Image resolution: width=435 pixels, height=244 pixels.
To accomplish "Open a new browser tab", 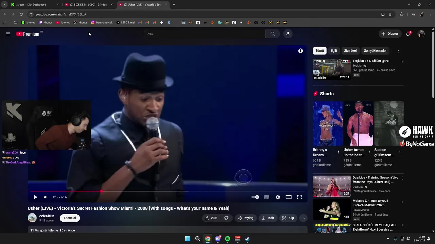I will [x=174, y=5].
